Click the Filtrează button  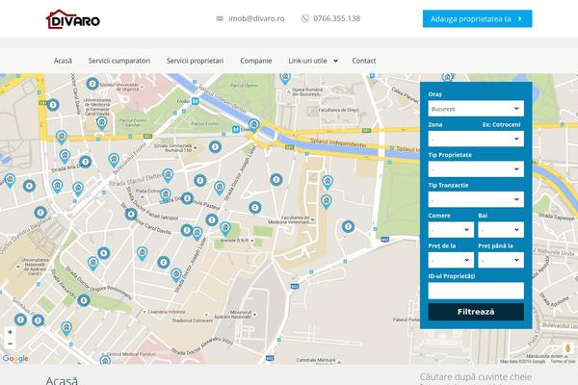476,312
